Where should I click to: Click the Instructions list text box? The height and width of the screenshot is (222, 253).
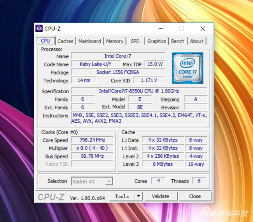coord(139,118)
